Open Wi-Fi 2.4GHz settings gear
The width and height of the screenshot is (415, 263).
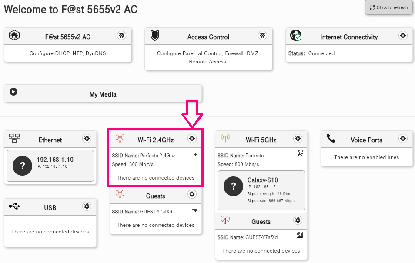(192, 139)
